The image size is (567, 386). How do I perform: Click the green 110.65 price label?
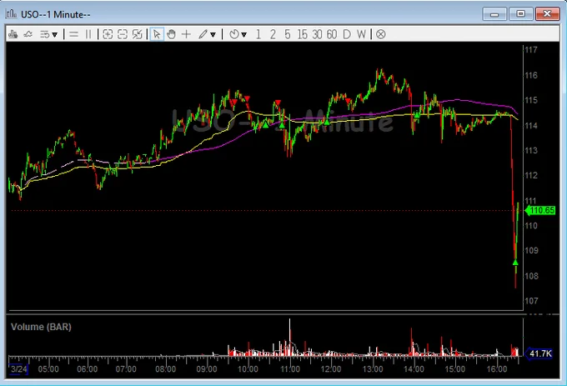tap(539, 210)
